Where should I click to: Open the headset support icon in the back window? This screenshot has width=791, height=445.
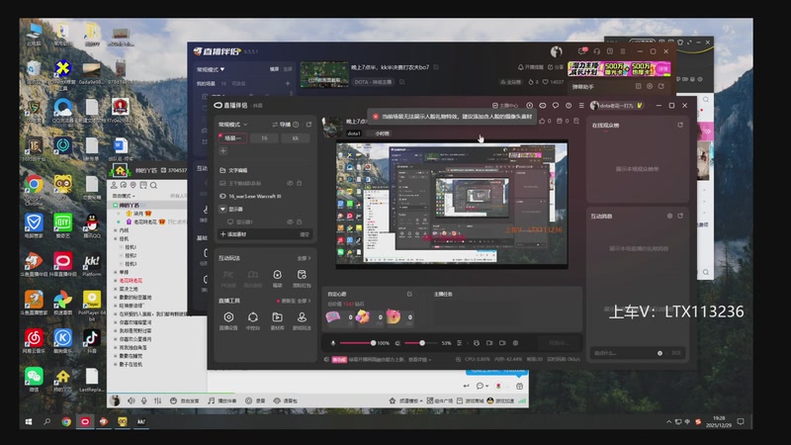point(597,51)
